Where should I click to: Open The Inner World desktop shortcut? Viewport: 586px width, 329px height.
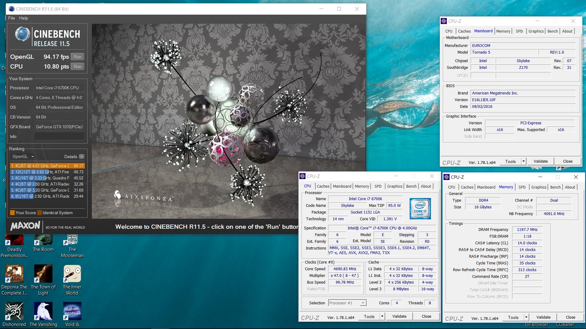[x=72, y=280]
